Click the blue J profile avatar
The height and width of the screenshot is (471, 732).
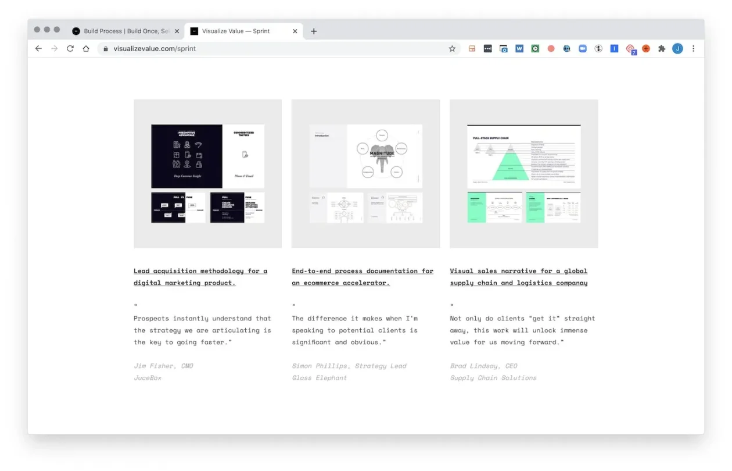click(677, 49)
